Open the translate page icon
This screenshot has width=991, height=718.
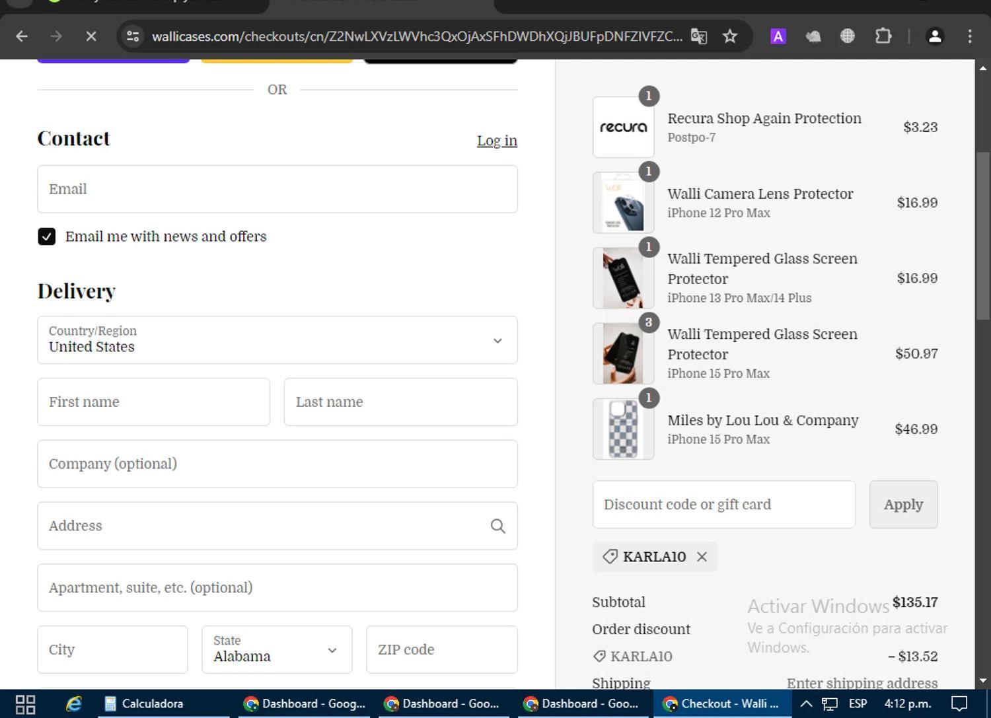click(x=699, y=36)
